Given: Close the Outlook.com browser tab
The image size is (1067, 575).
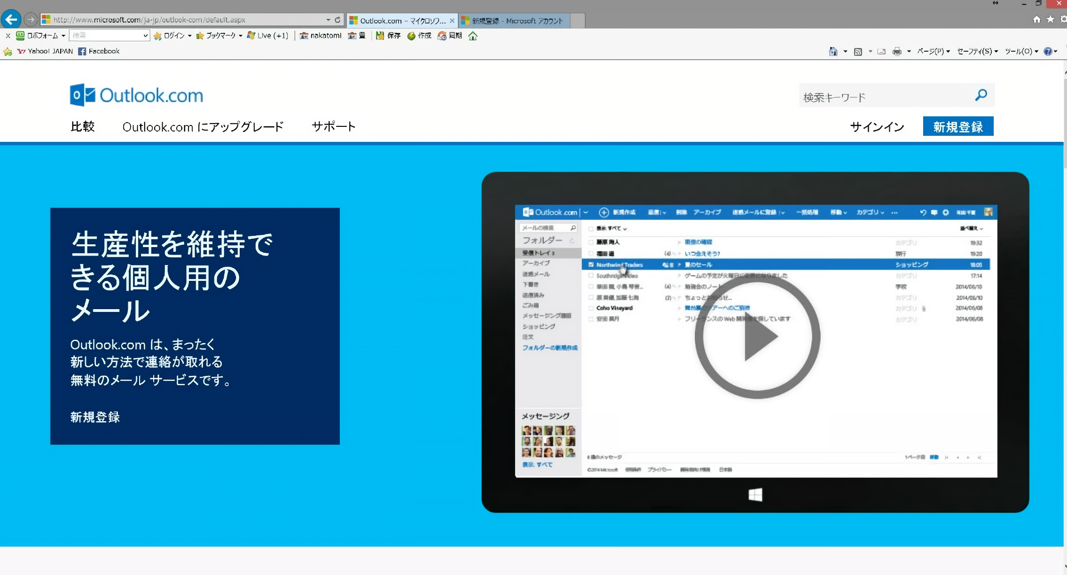Looking at the screenshot, I should point(452,21).
